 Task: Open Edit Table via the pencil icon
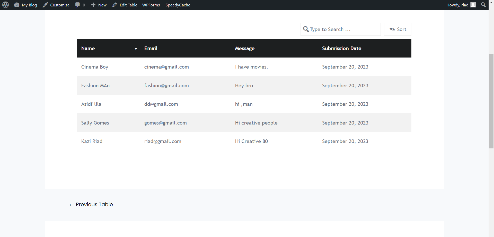pyautogui.click(x=115, y=5)
